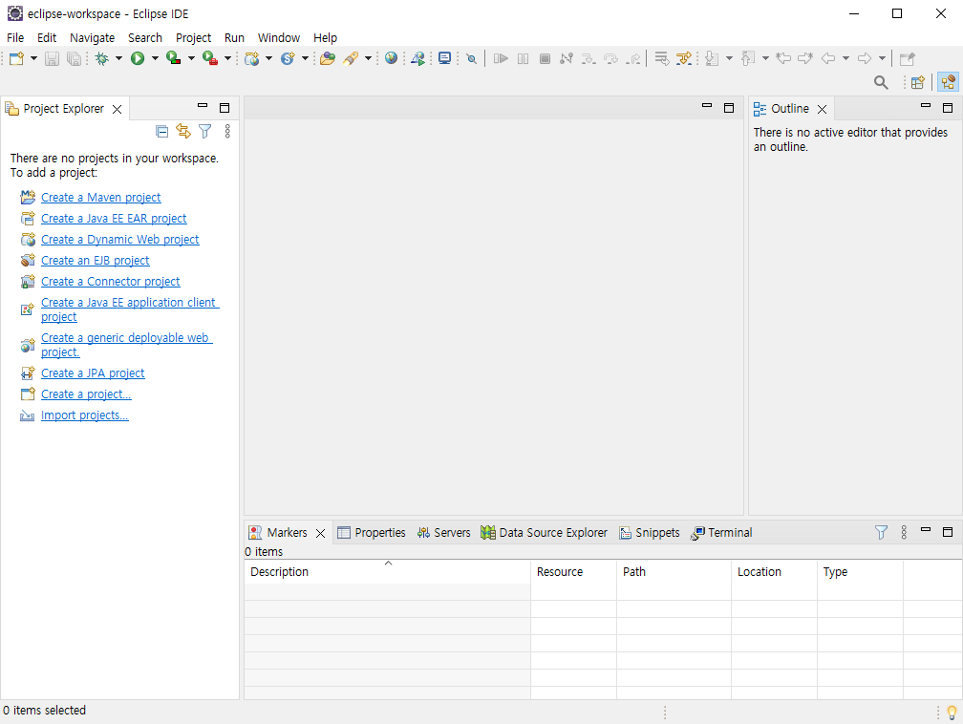Click the magnifier Find Actions icon
Image resolution: width=963 pixels, height=724 pixels.
(881, 82)
